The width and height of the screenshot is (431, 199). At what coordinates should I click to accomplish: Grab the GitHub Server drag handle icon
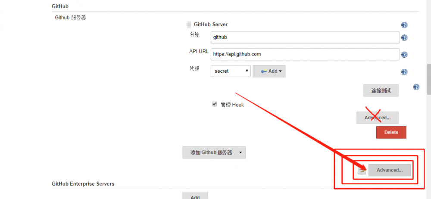[189, 25]
